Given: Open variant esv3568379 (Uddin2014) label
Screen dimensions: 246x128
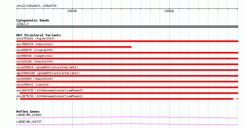Looking at the screenshot, I should click(35, 44).
